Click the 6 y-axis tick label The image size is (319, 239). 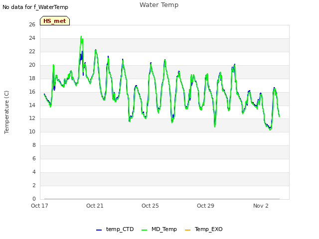tap(34, 158)
